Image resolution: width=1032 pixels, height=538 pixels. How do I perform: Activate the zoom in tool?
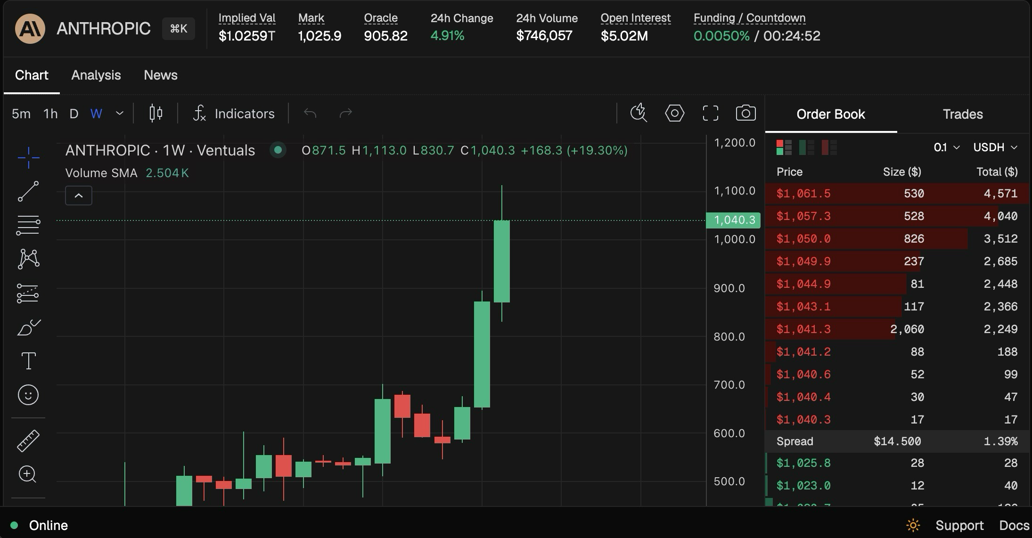click(27, 474)
